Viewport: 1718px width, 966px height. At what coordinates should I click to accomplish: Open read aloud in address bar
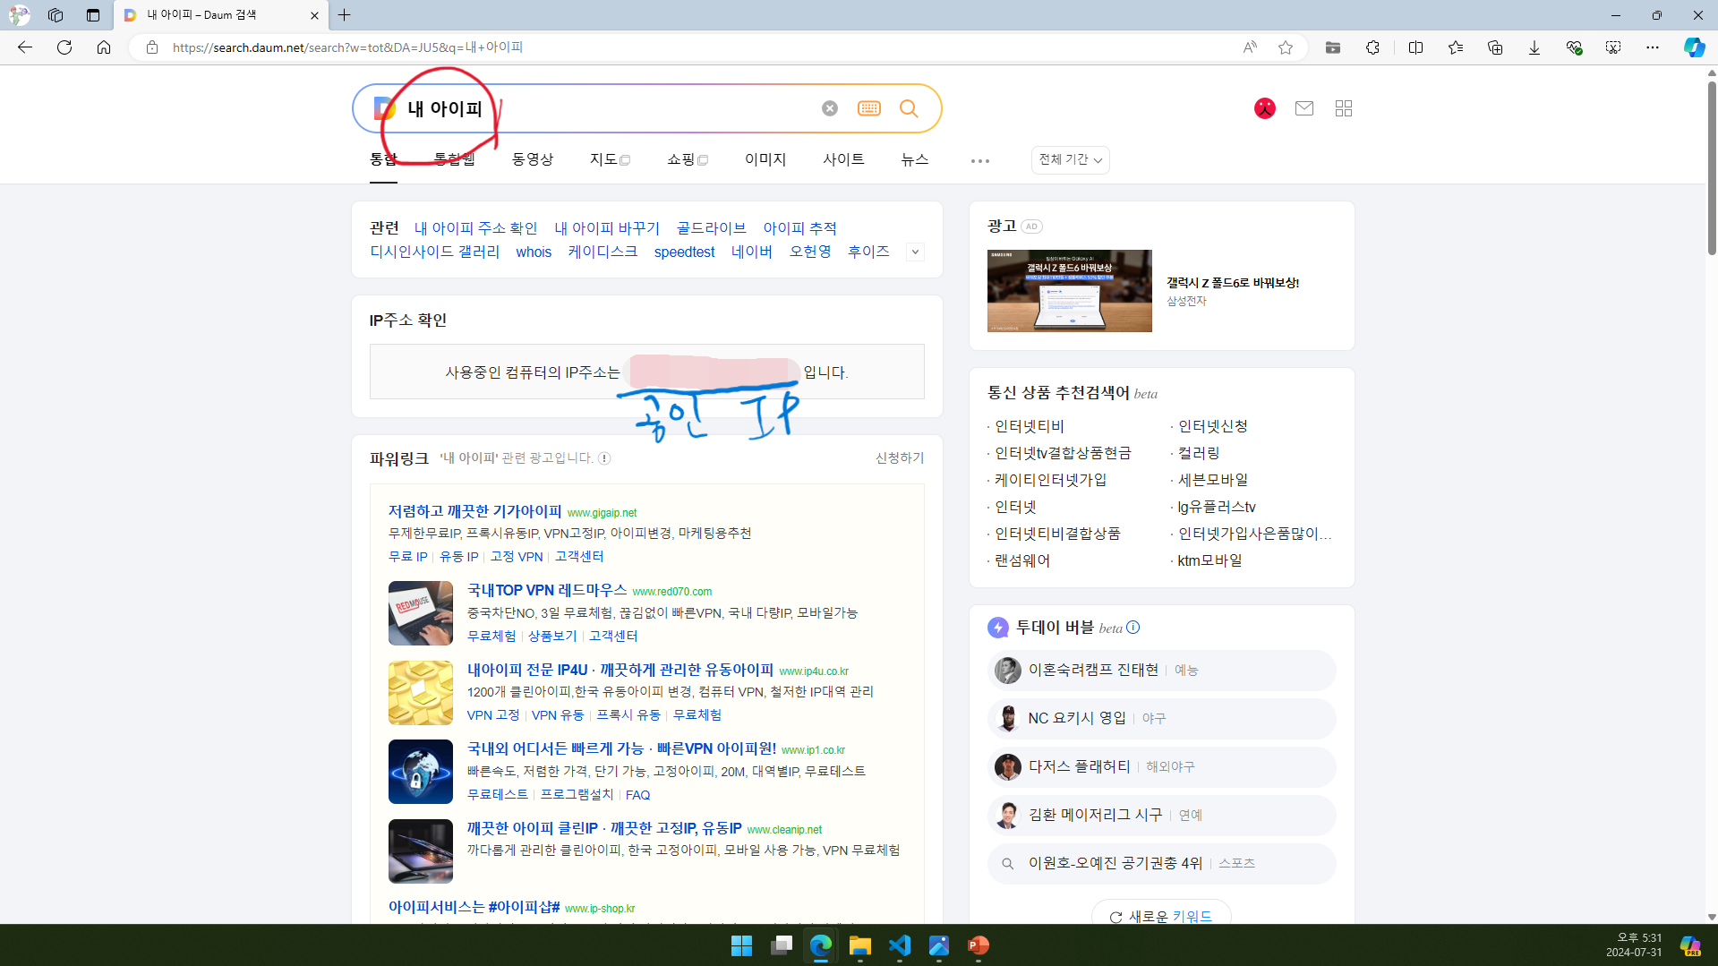point(1250,47)
